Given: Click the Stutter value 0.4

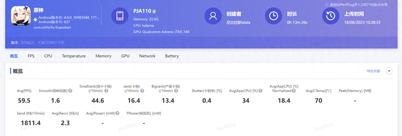Looking at the screenshot, I should 207,101.
